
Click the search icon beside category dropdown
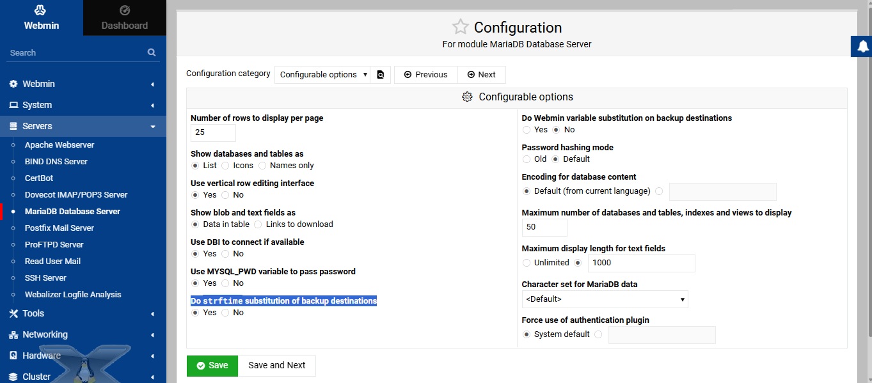[x=381, y=75]
